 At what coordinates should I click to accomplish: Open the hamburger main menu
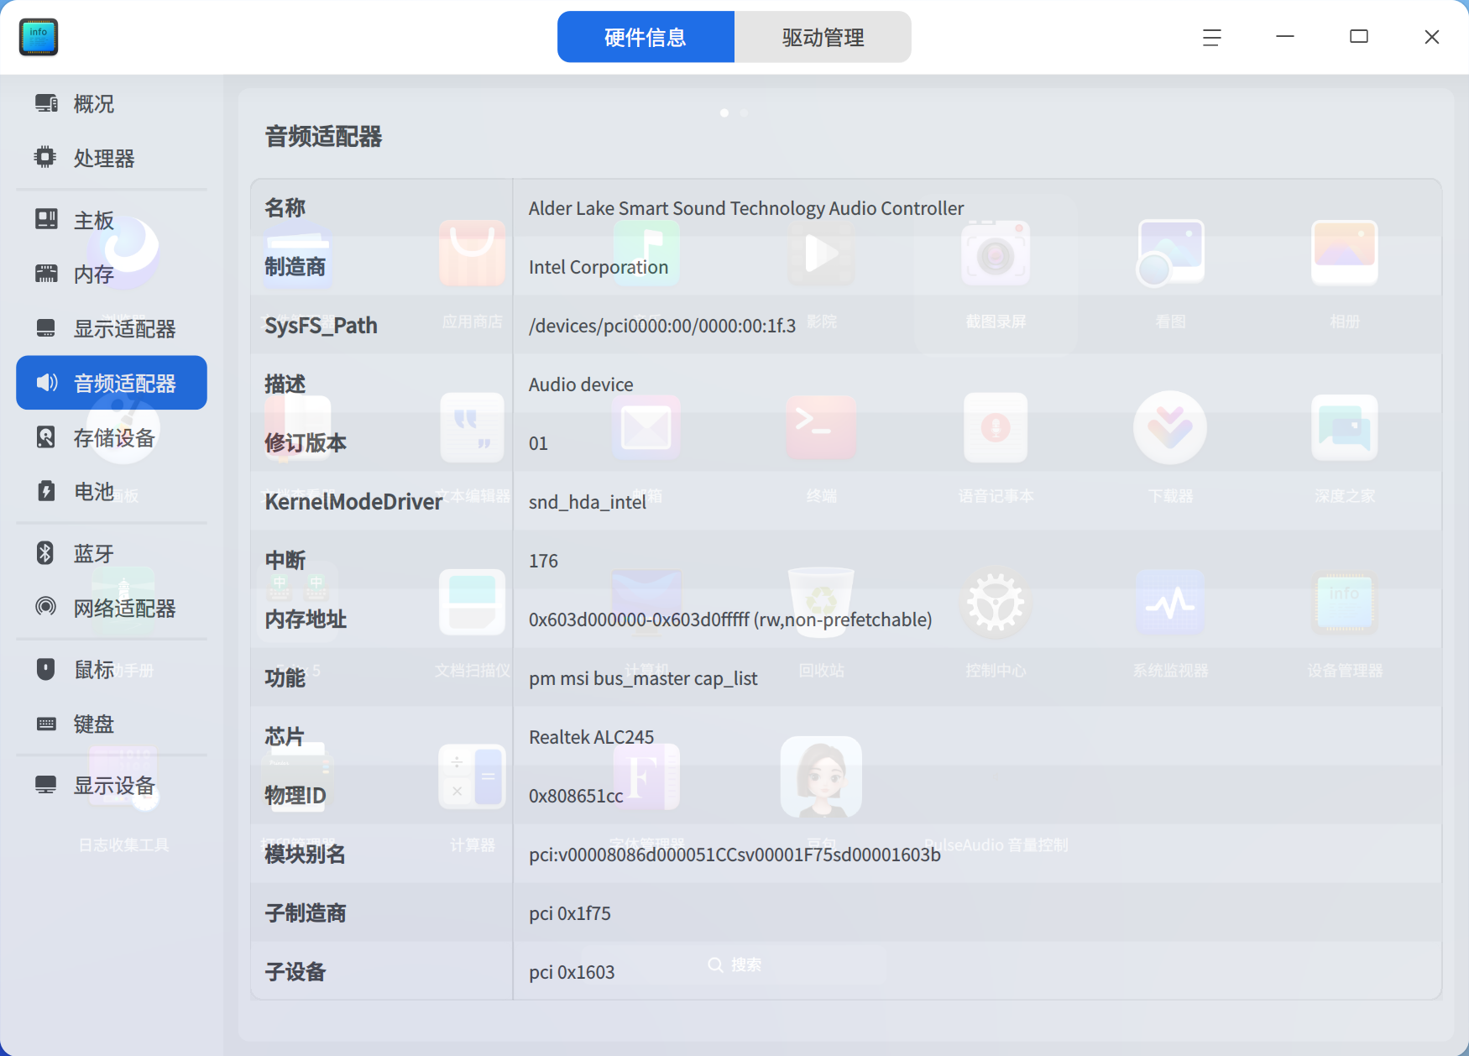click(1211, 37)
